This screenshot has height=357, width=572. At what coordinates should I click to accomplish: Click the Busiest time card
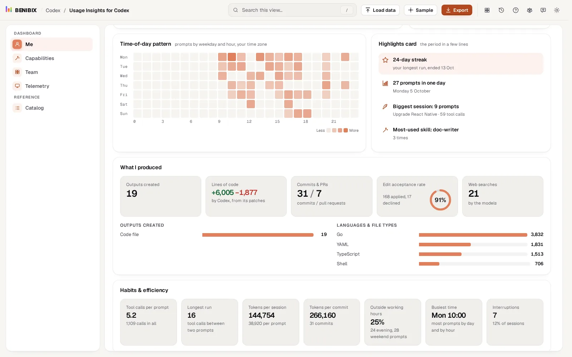[x=454, y=322]
